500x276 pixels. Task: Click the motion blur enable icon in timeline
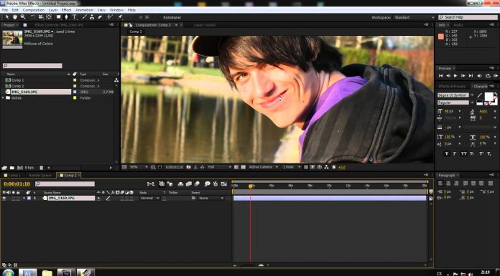197,184
